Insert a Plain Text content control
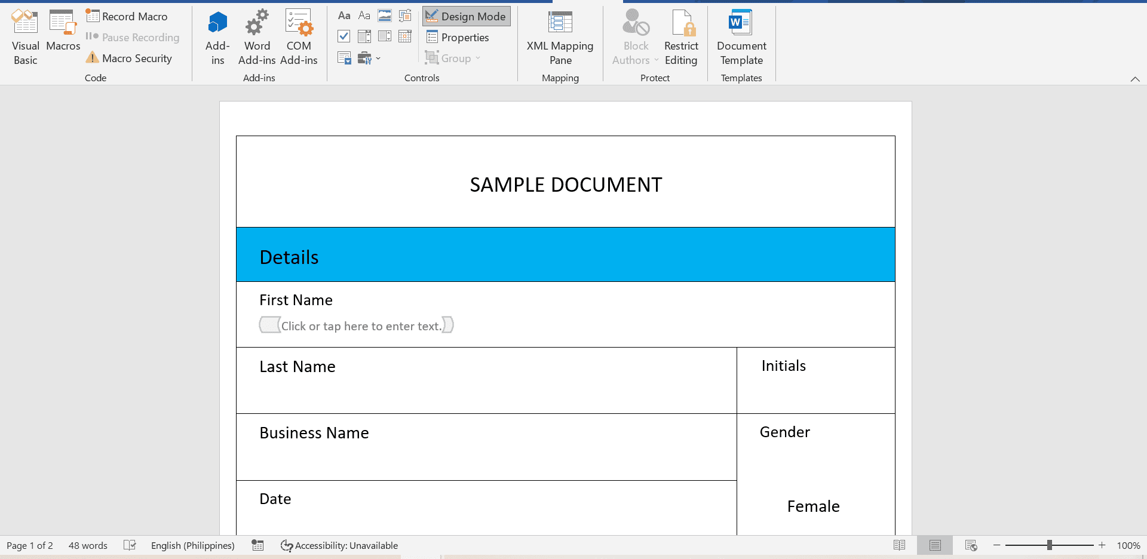The width and height of the screenshot is (1147, 559). point(364,16)
